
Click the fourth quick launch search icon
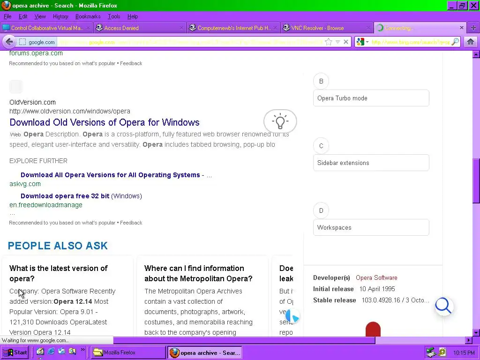[72, 352]
